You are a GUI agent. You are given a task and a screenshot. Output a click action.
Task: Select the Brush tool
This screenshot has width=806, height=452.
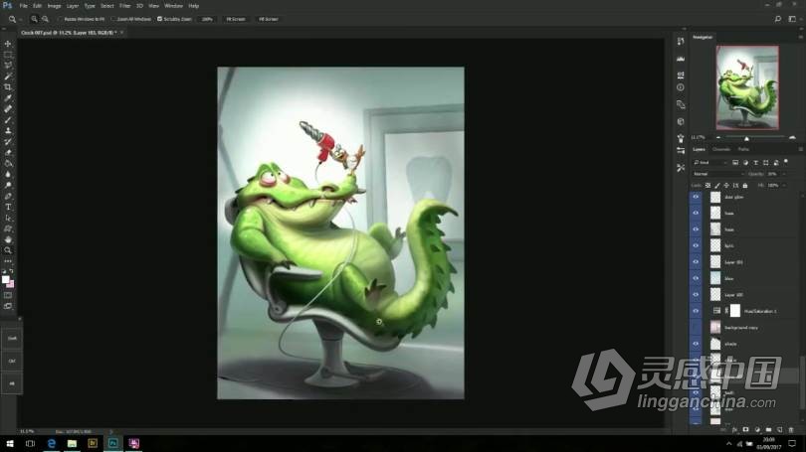click(x=8, y=119)
